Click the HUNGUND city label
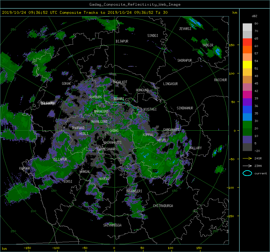270x252 pixels. coord(142,90)
